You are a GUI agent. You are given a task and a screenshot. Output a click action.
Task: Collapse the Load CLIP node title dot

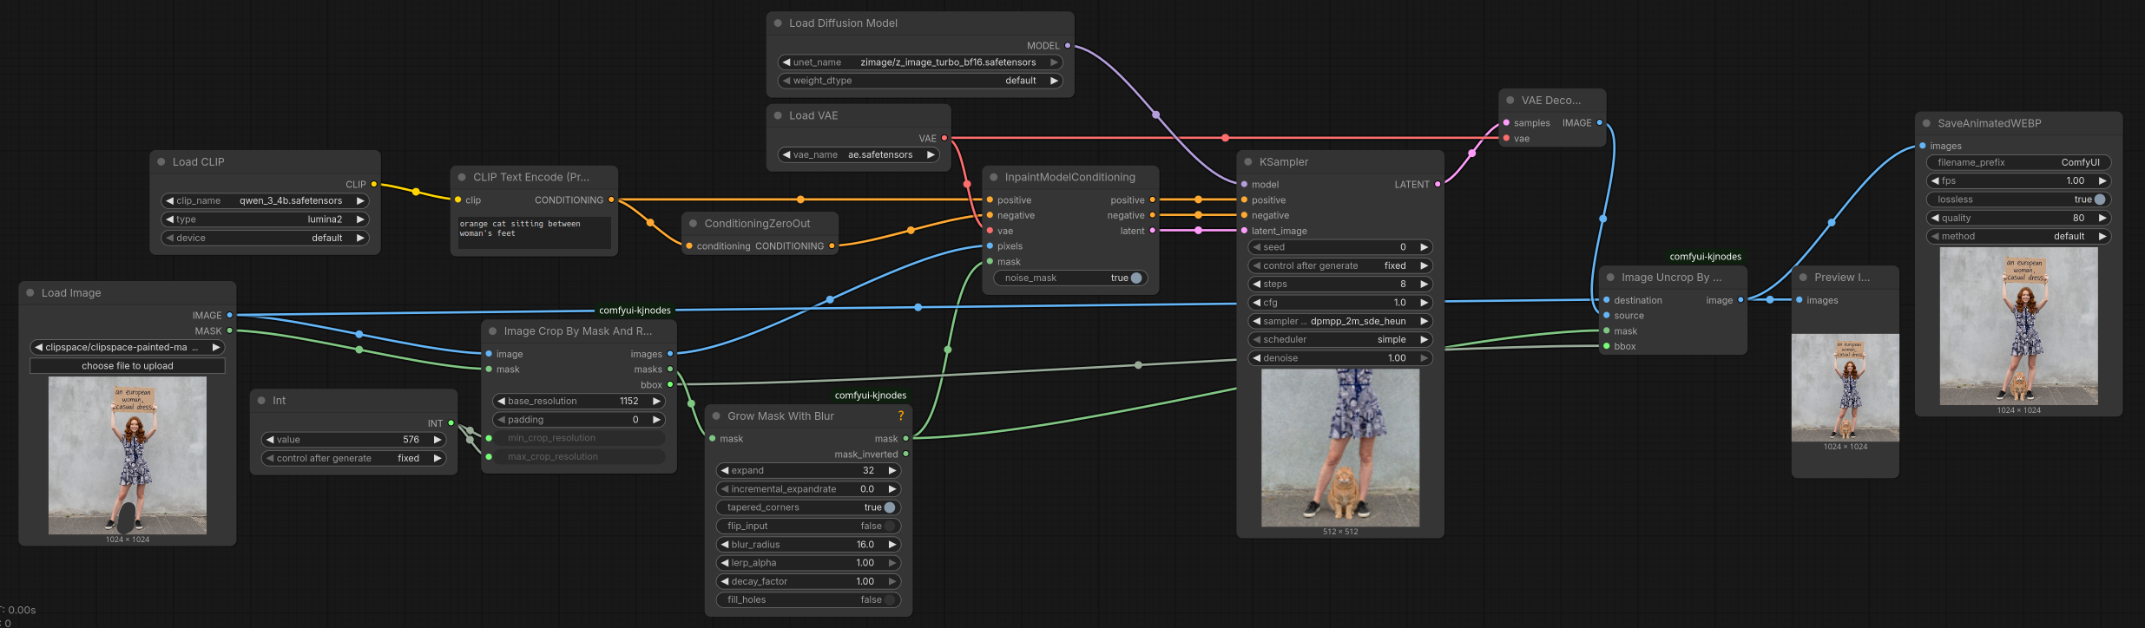[161, 162]
